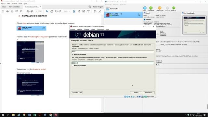Open the Debian_11 VM list menu icon
This screenshot has height=117, width=208.
139,15
